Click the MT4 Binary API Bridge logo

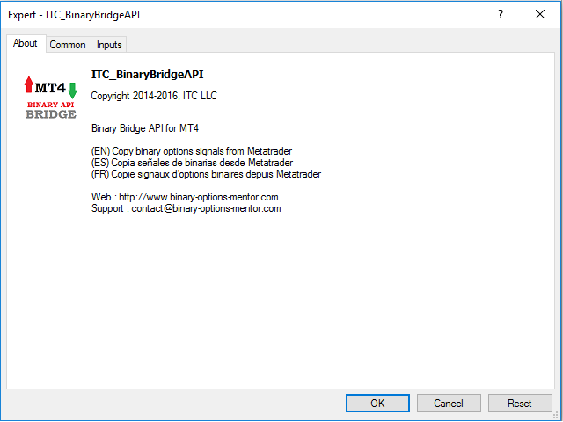pyautogui.click(x=51, y=98)
